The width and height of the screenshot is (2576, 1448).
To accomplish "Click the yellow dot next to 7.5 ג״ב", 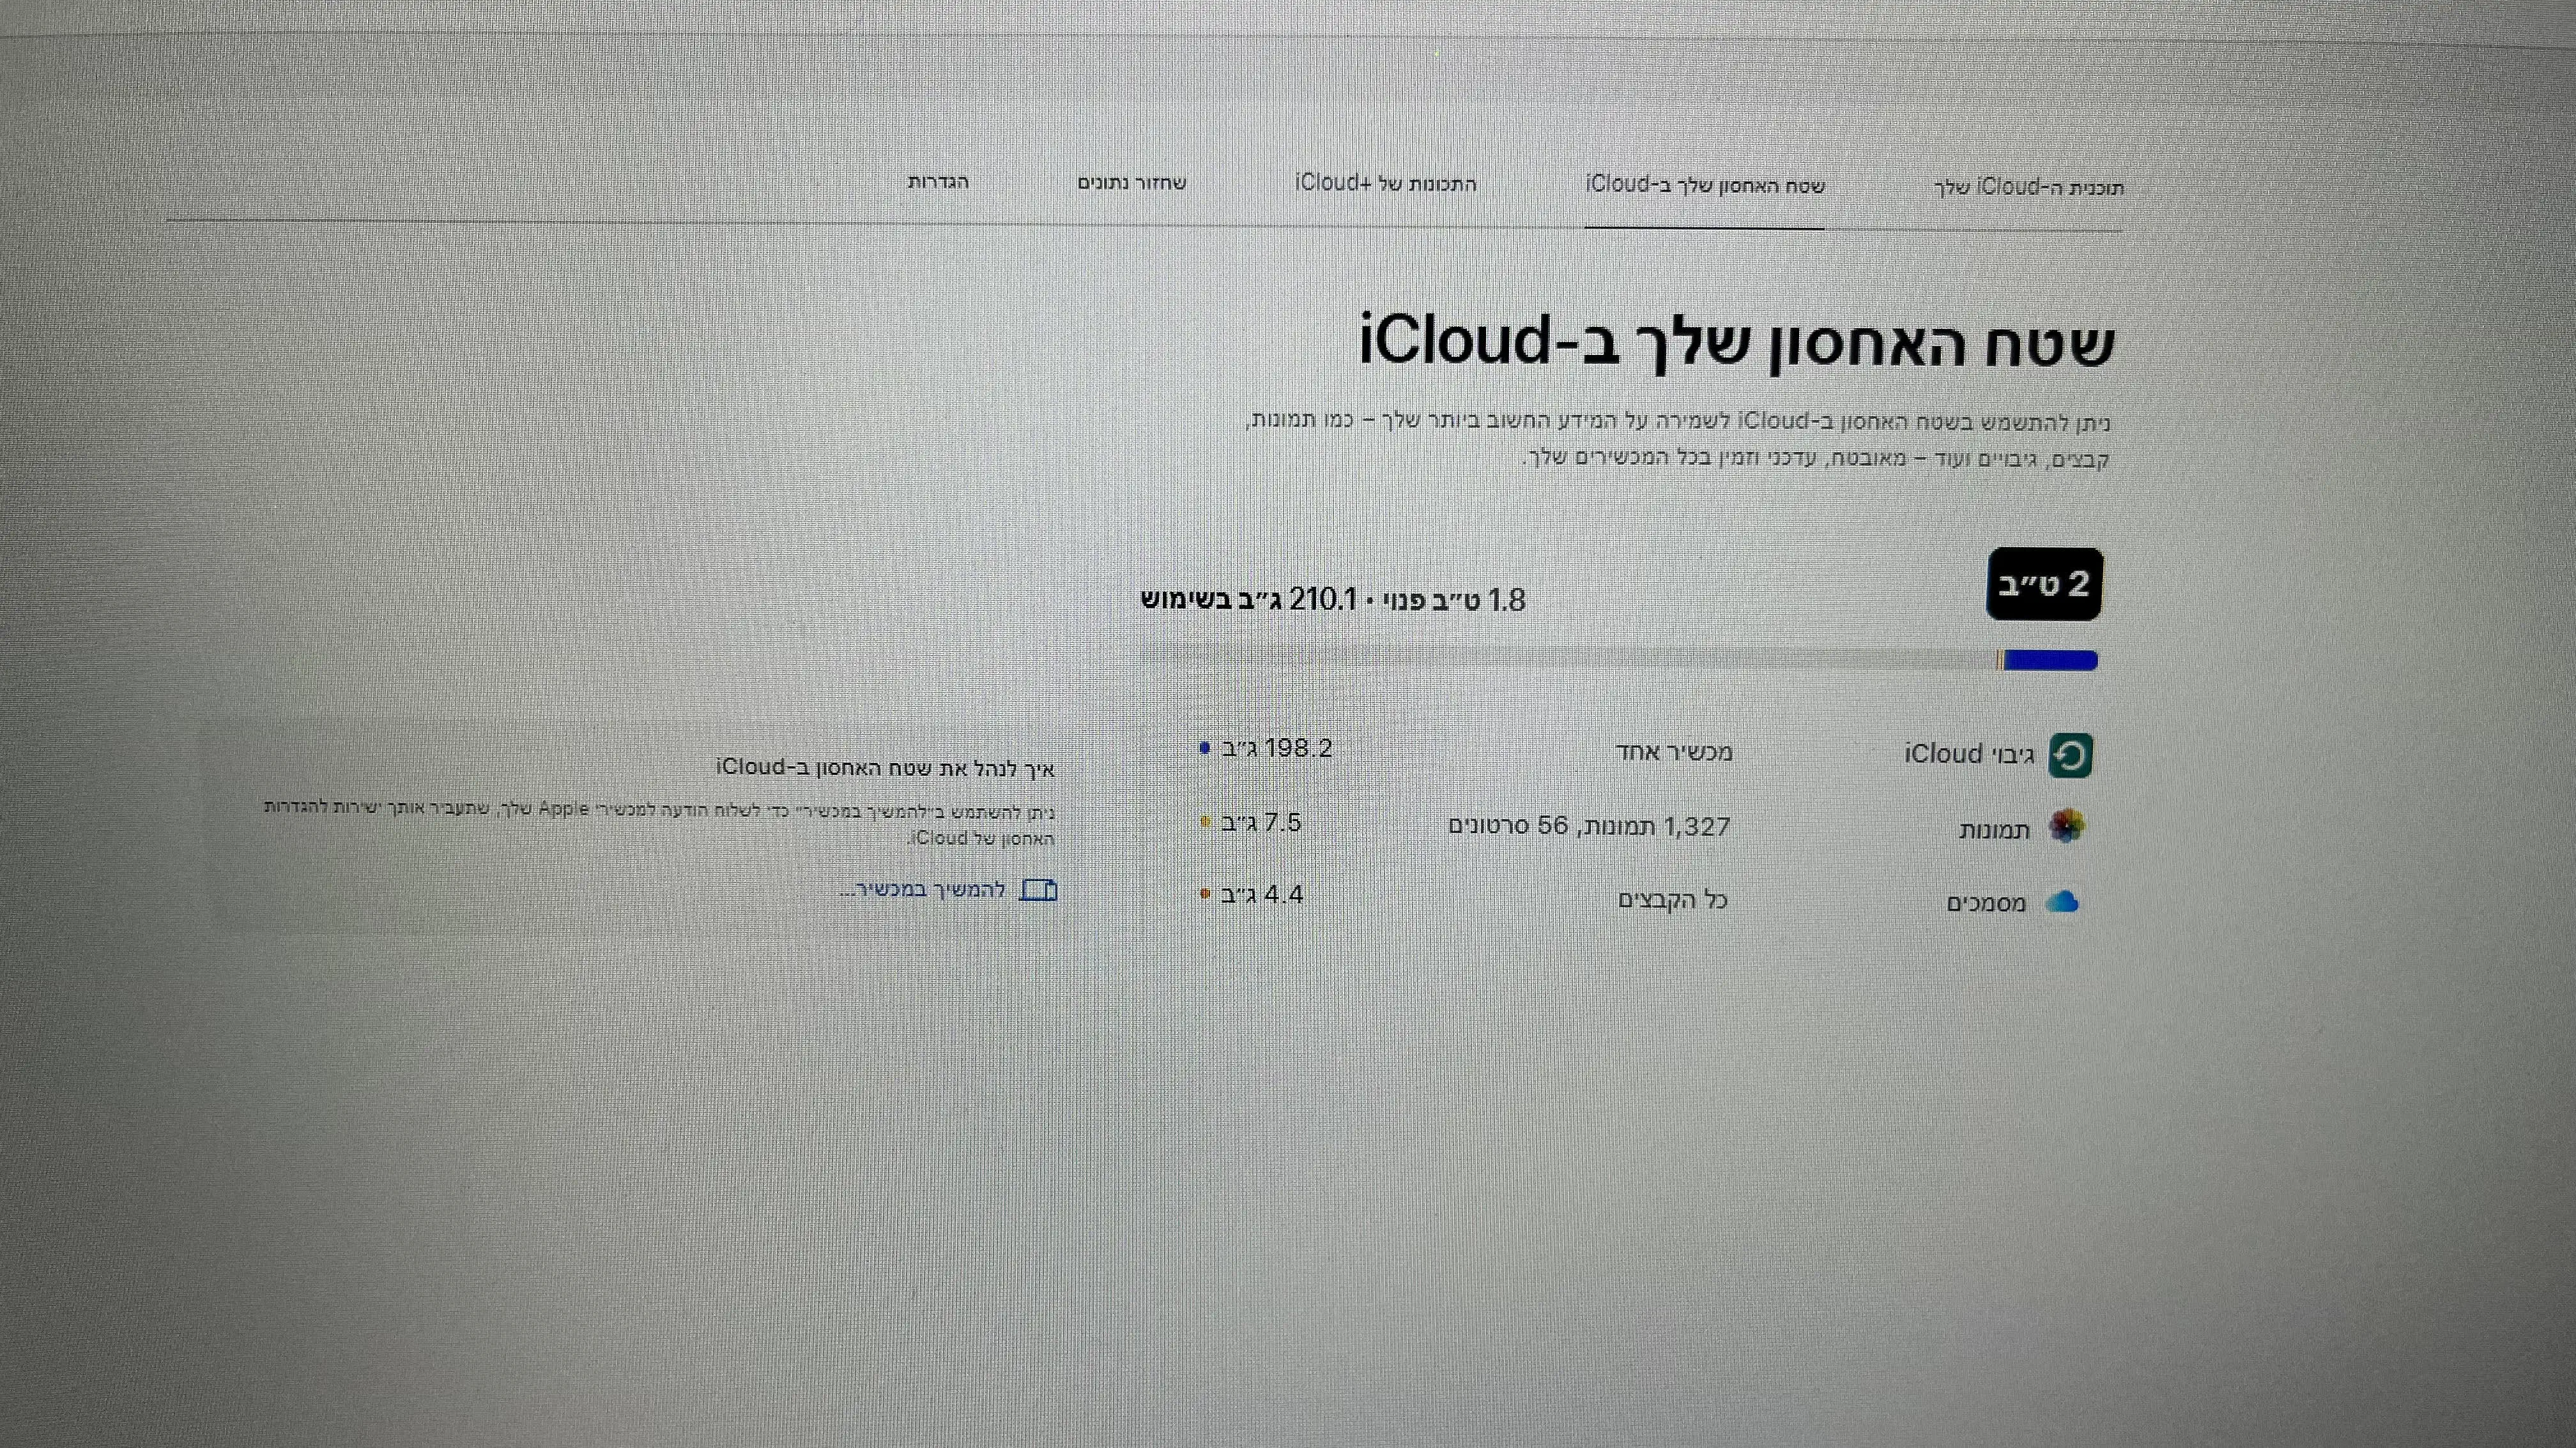I will 1205,822.
